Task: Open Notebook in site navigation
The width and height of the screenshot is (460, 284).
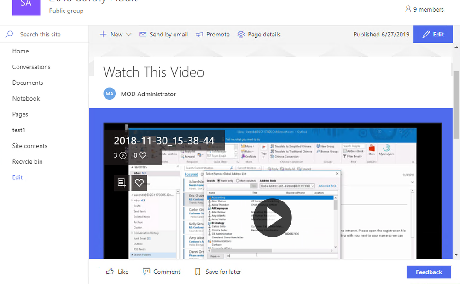Action: (x=26, y=99)
